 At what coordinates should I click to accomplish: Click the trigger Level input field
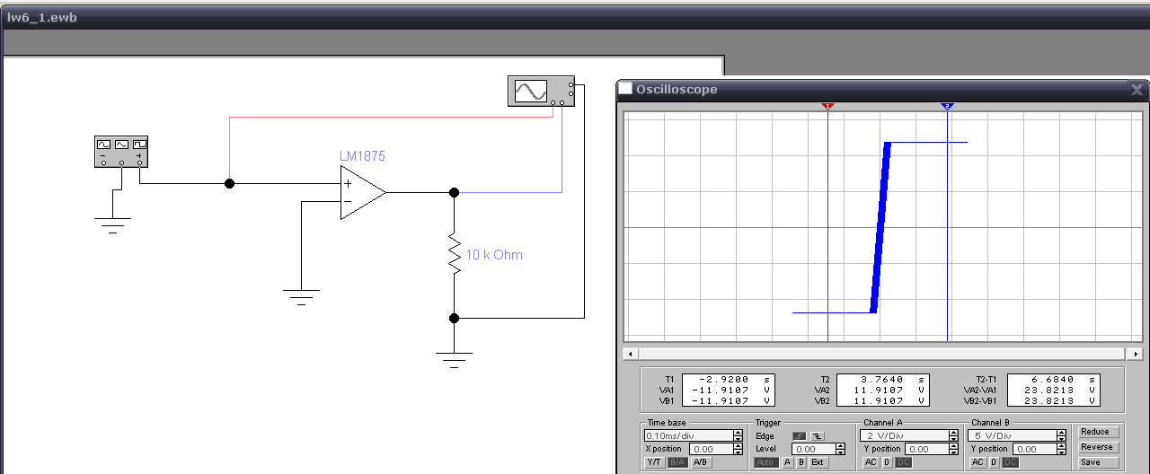point(815,449)
